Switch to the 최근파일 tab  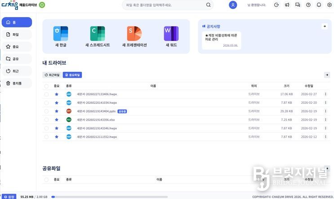coord(52,75)
